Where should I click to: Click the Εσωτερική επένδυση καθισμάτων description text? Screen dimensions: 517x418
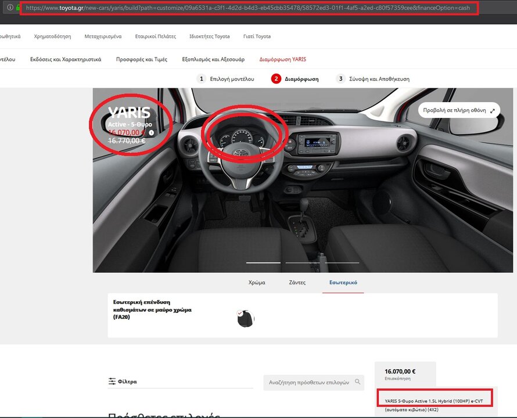[152, 309]
